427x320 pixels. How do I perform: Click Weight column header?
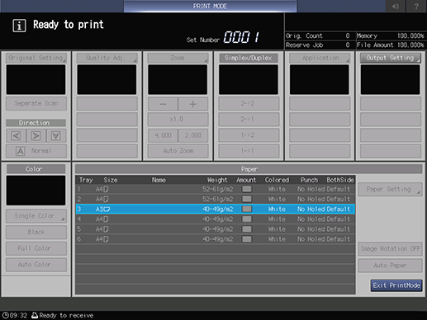click(x=217, y=180)
